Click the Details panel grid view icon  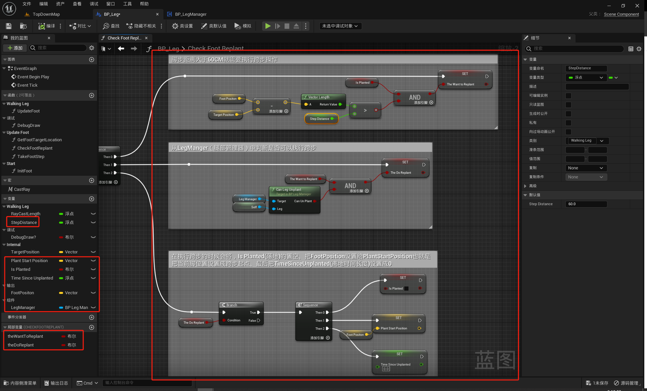[x=631, y=48]
